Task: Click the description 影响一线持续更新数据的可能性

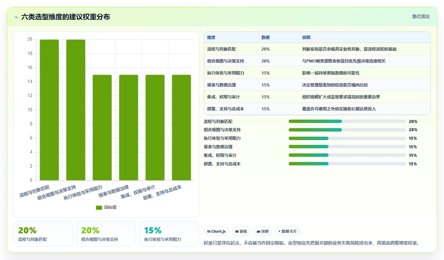Action: click(331, 73)
